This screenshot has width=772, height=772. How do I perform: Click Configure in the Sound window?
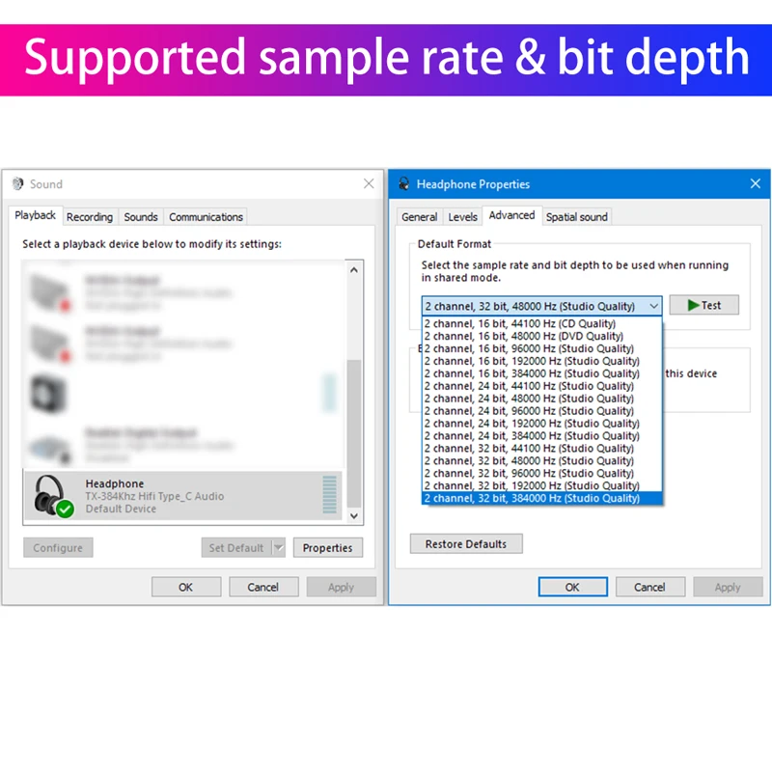coord(58,547)
